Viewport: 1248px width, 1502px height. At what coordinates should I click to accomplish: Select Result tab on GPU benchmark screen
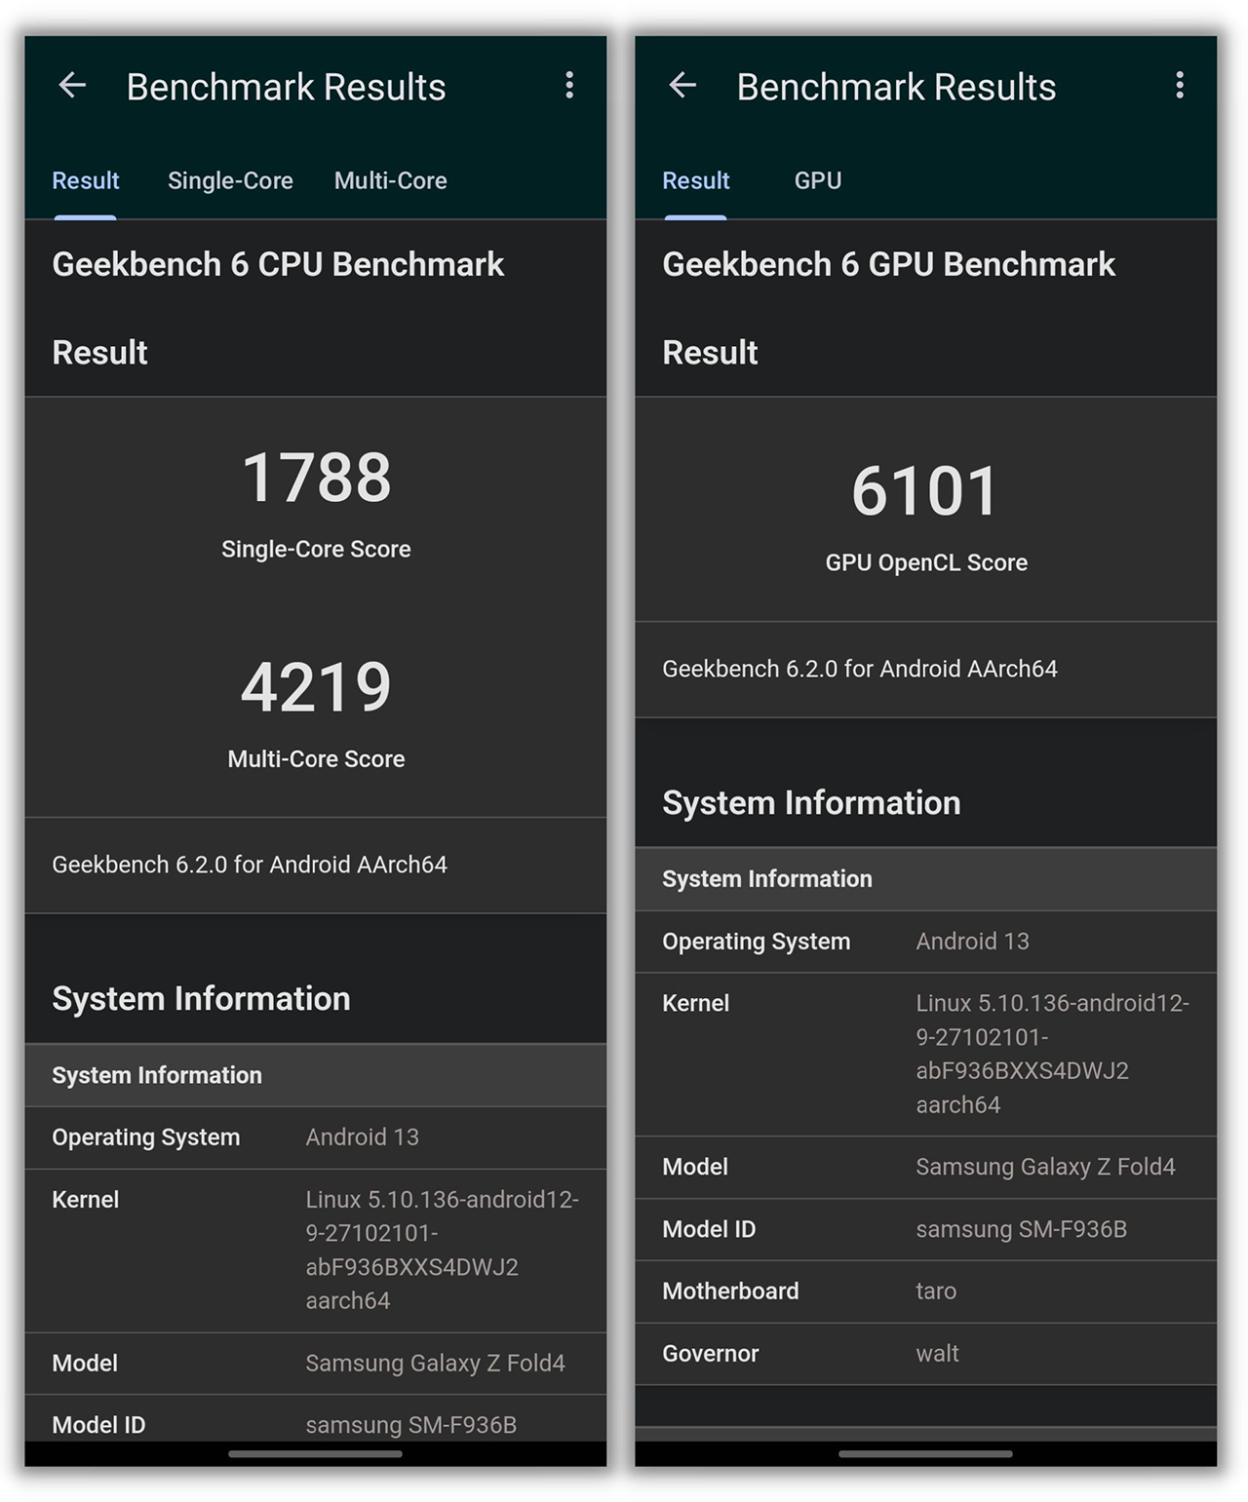click(x=696, y=180)
